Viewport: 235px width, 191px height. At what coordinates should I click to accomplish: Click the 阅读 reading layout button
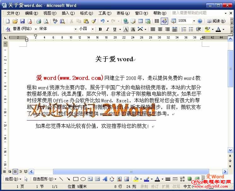pyautogui.click(x=216, y=21)
